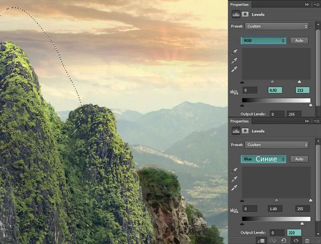Collapse the upper Properties panel with the double arrow
The width and height of the screenshot is (321, 244).
307,4
